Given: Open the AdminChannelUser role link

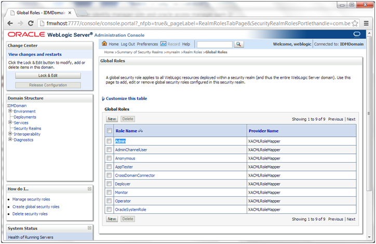Looking at the screenshot, I should (x=131, y=150).
